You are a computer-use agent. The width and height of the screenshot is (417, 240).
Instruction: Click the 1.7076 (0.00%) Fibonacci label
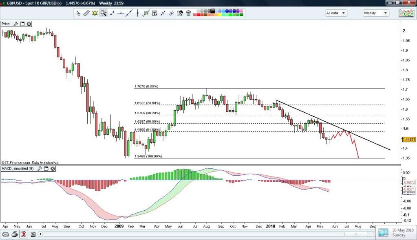click(146, 86)
